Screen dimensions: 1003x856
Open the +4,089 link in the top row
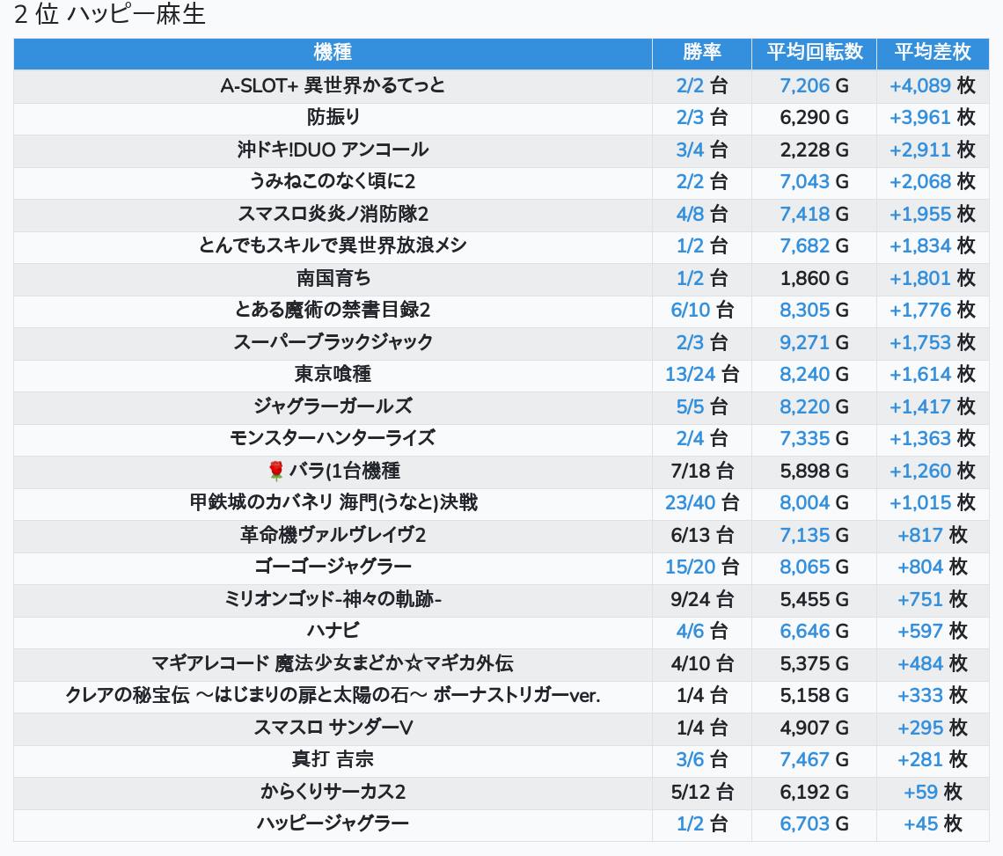tap(919, 85)
